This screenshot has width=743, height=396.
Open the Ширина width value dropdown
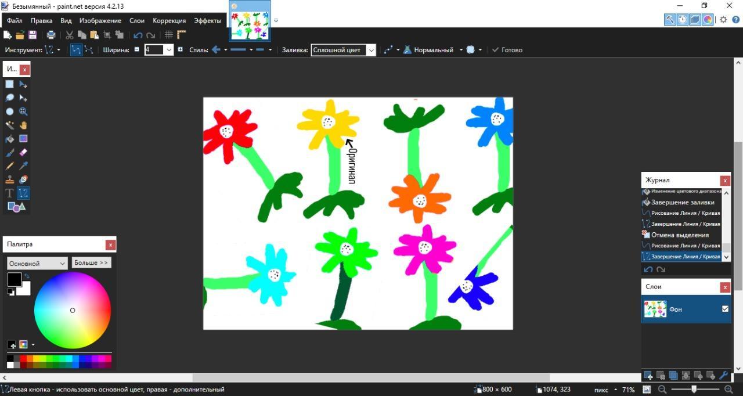point(169,50)
